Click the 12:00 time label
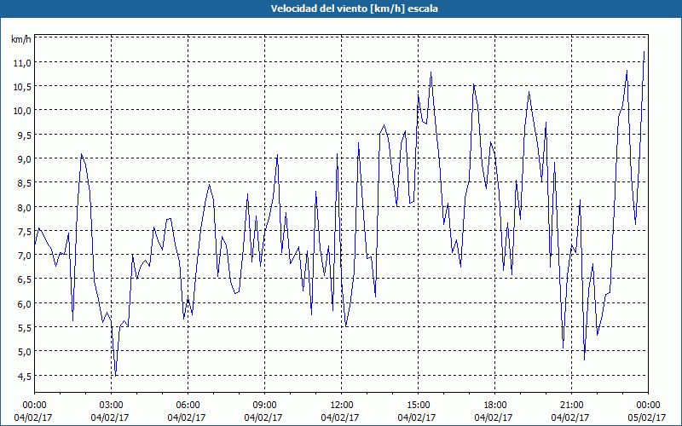682x426 pixels. click(342, 406)
